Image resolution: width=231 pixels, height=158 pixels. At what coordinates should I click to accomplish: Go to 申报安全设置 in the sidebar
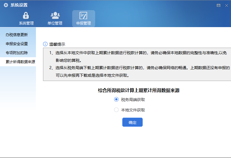18,44
